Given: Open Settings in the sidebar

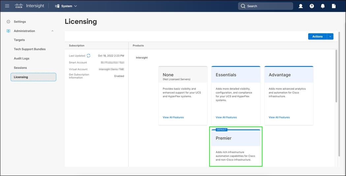Looking at the screenshot, I should [20, 22].
